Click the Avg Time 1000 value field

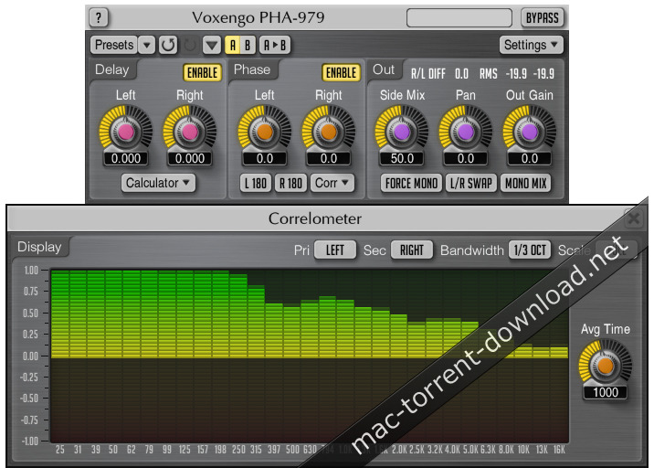tap(606, 392)
